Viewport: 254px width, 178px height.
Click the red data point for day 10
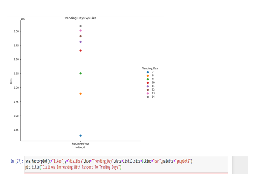click(81, 51)
